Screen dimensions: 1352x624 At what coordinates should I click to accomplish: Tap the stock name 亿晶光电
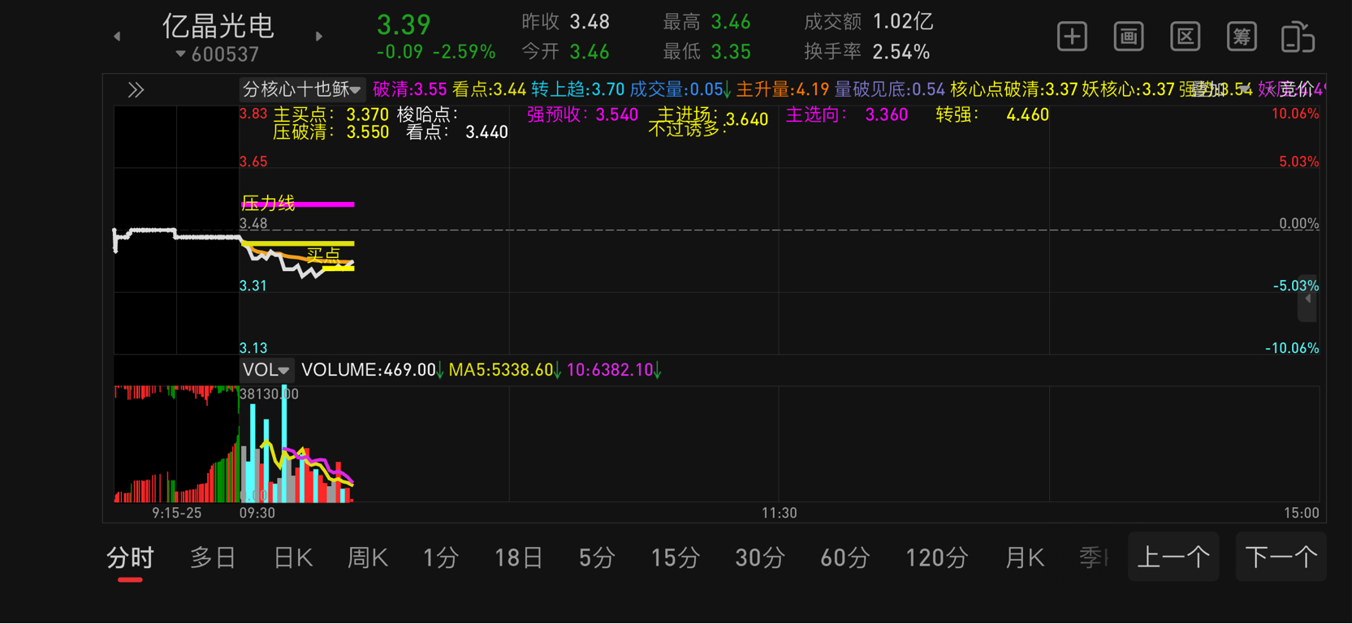click(218, 26)
